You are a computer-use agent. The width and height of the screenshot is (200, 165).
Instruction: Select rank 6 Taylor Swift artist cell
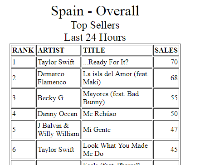point(59,150)
